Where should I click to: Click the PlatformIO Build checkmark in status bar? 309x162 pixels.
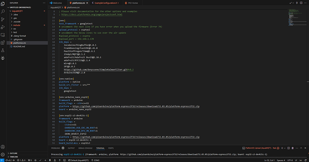(x=40, y=160)
